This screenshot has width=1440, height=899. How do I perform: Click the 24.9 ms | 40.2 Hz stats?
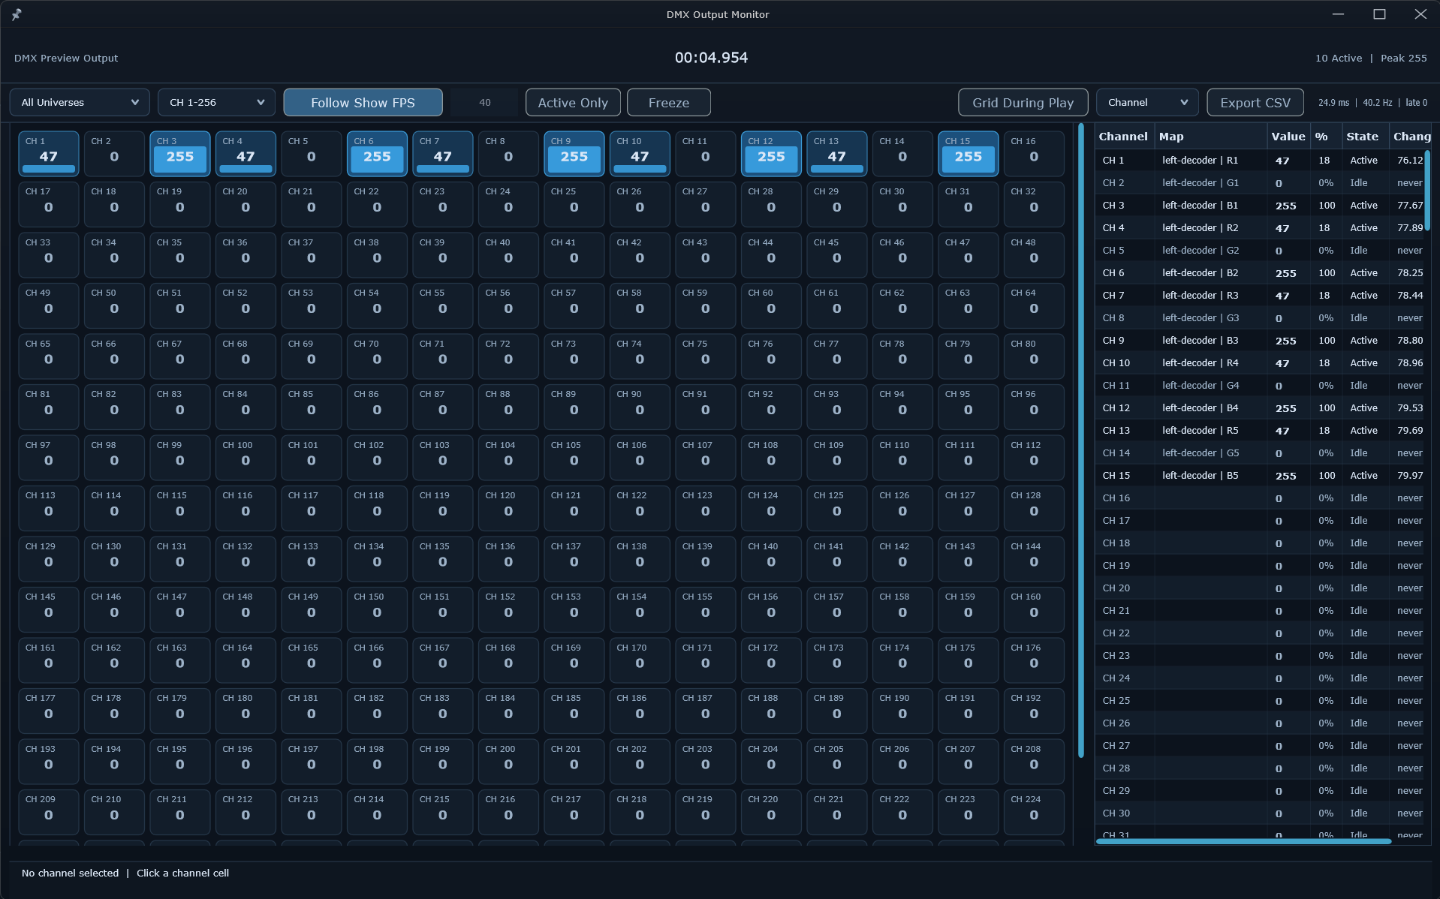(x=1372, y=103)
